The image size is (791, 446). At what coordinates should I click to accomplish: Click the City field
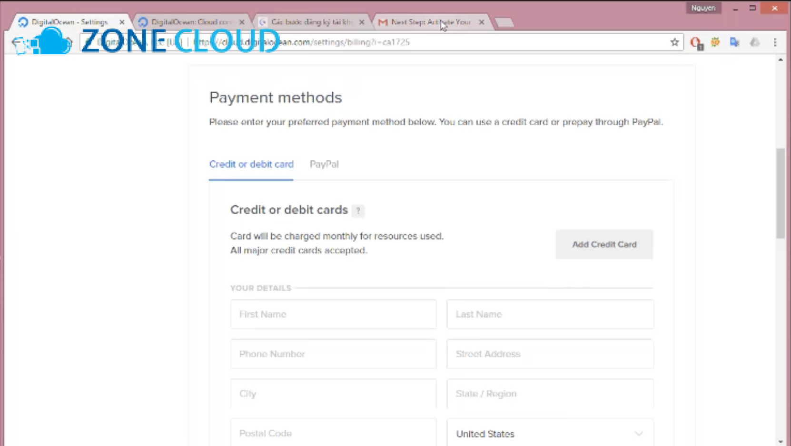click(x=333, y=394)
